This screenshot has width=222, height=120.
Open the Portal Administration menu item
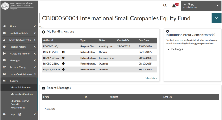pos(21,74)
